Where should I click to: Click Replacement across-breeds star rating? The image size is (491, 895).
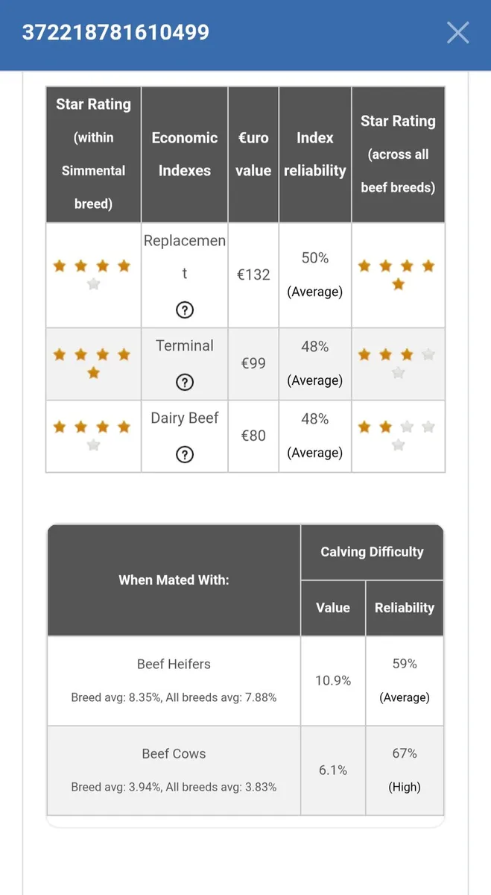coord(397,274)
